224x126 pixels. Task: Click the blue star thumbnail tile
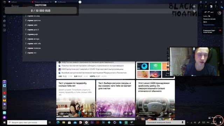[143, 66]
